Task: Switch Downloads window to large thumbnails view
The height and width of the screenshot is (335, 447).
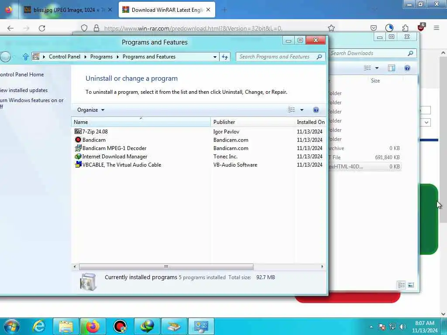Action: (411, 285)
